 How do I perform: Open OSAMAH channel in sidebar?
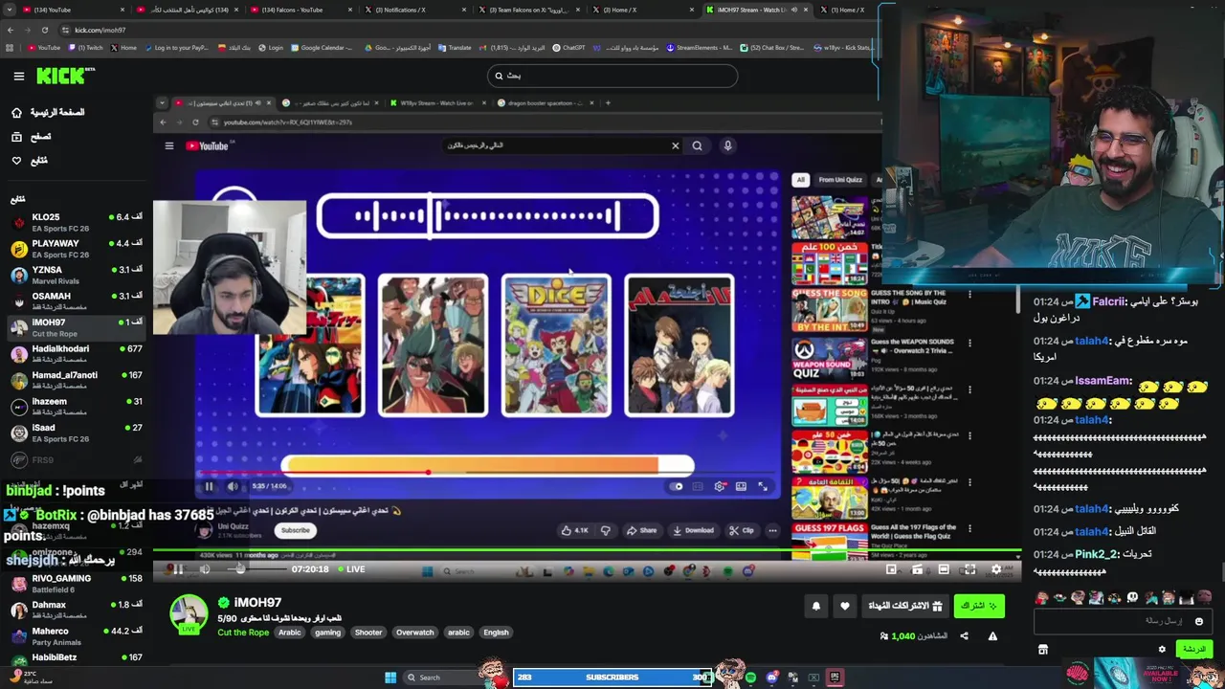click(76, 301)
